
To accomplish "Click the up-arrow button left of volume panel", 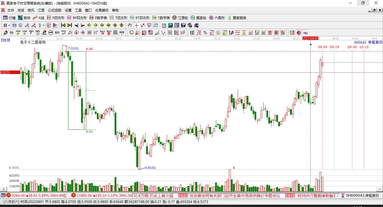I will (x=3, y=189).
